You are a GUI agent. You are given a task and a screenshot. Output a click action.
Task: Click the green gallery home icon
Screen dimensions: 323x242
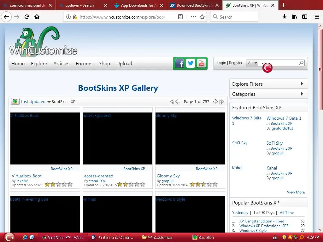click(15, 101)
